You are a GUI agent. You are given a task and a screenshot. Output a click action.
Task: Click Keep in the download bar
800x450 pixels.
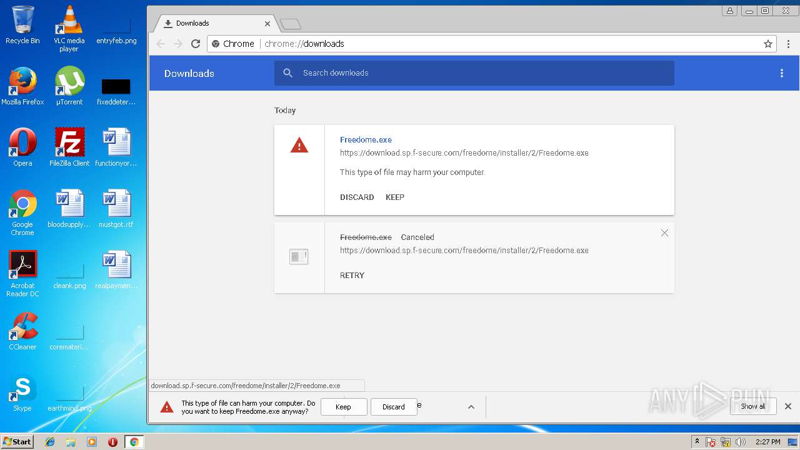click(x=343, y=407)
